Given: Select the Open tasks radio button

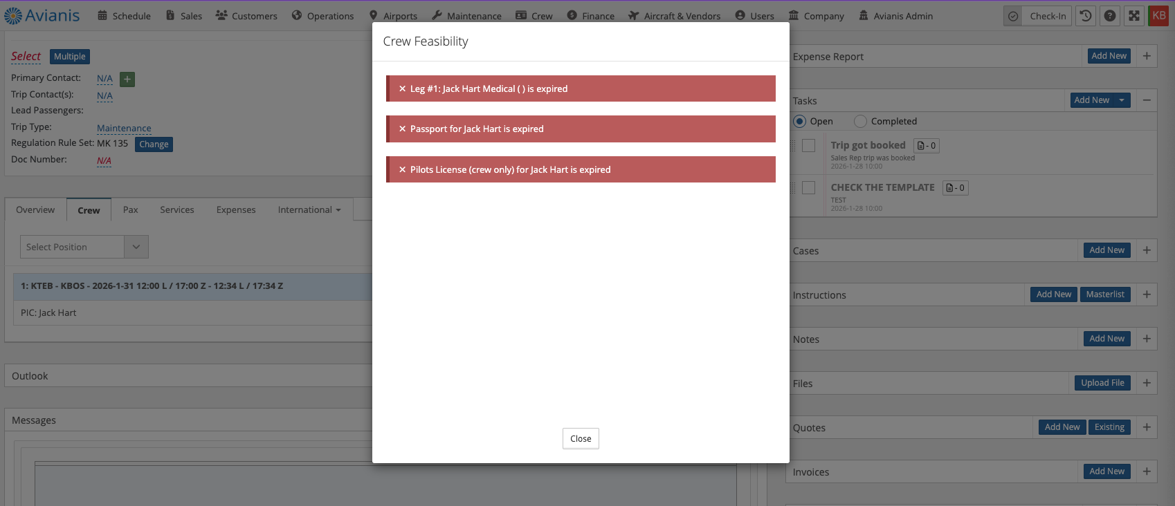Looking at the screenshot, I should click(x=800, y=122).
